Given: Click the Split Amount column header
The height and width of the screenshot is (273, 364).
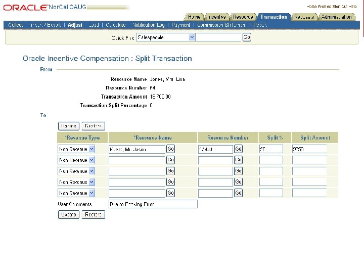Looking at the screenshot, I should 315,138.
